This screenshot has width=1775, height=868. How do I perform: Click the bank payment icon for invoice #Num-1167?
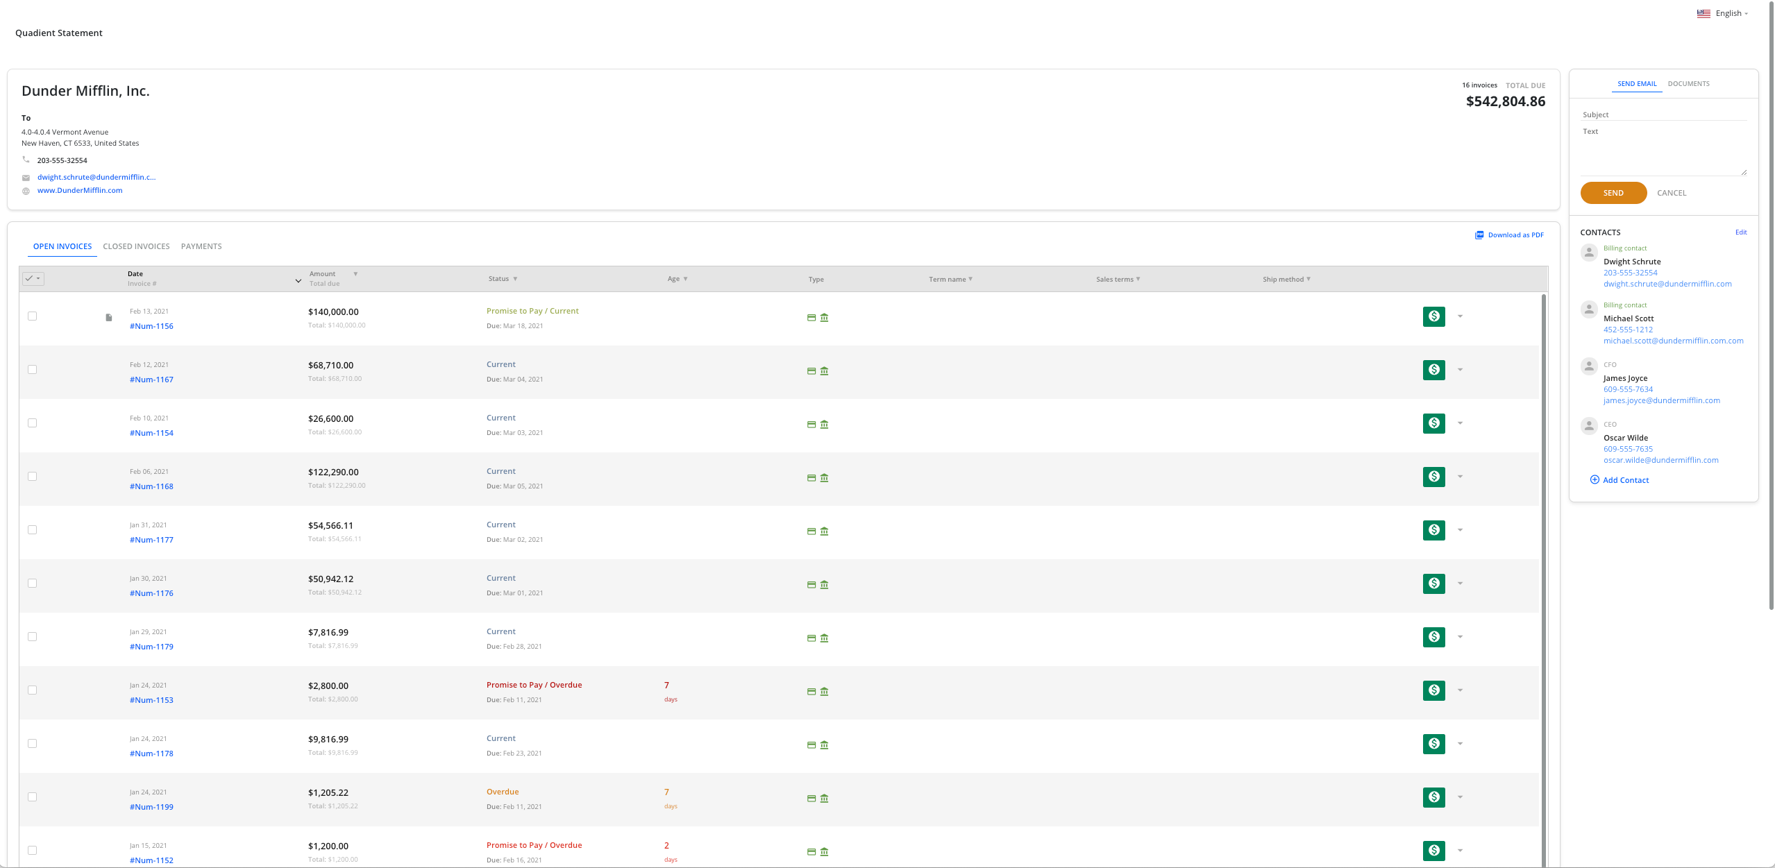pos(824,371)
